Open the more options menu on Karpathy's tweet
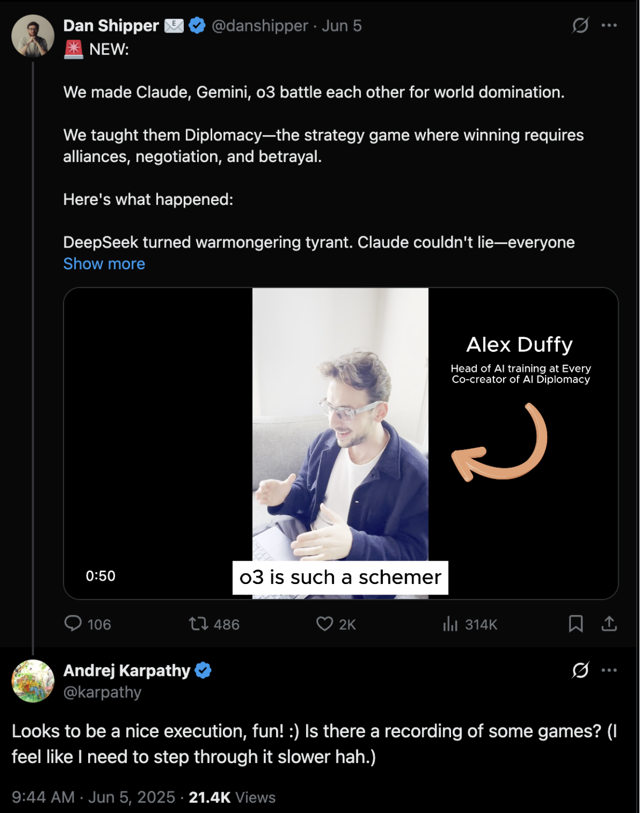The image size is (642, 813). coord(608,670)
